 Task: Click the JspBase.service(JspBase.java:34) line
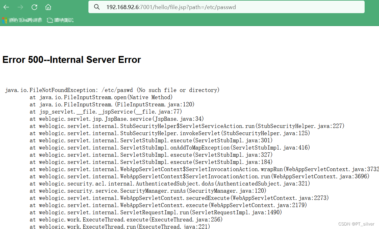tap(117, 119)
